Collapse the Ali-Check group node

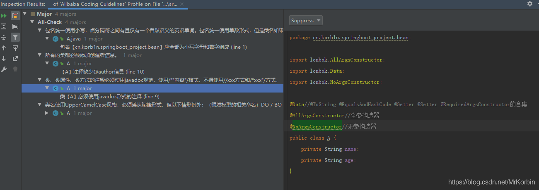(32, 22)
